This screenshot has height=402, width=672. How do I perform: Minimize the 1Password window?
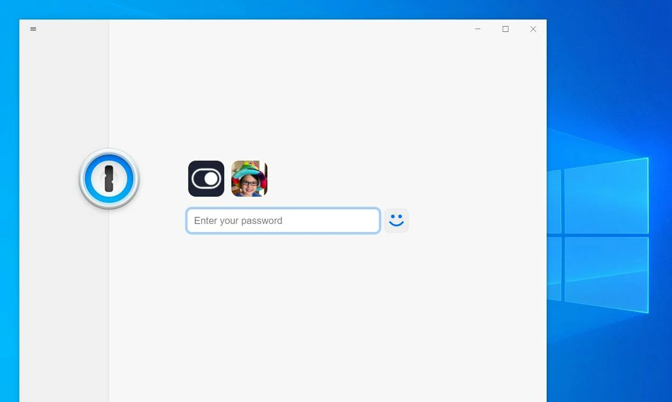[x=478, y=29]
